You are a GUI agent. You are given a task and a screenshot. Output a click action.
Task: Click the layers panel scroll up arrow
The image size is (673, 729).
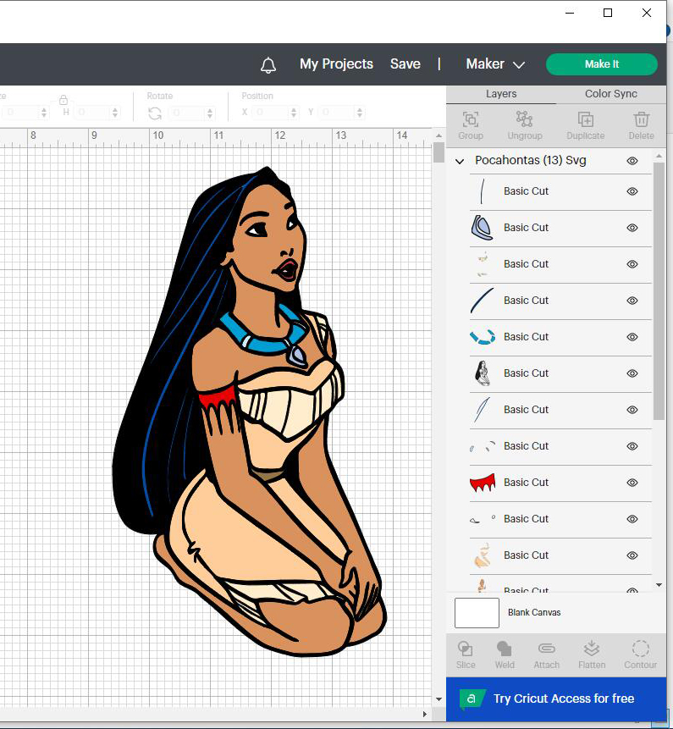tap(659, 155)
